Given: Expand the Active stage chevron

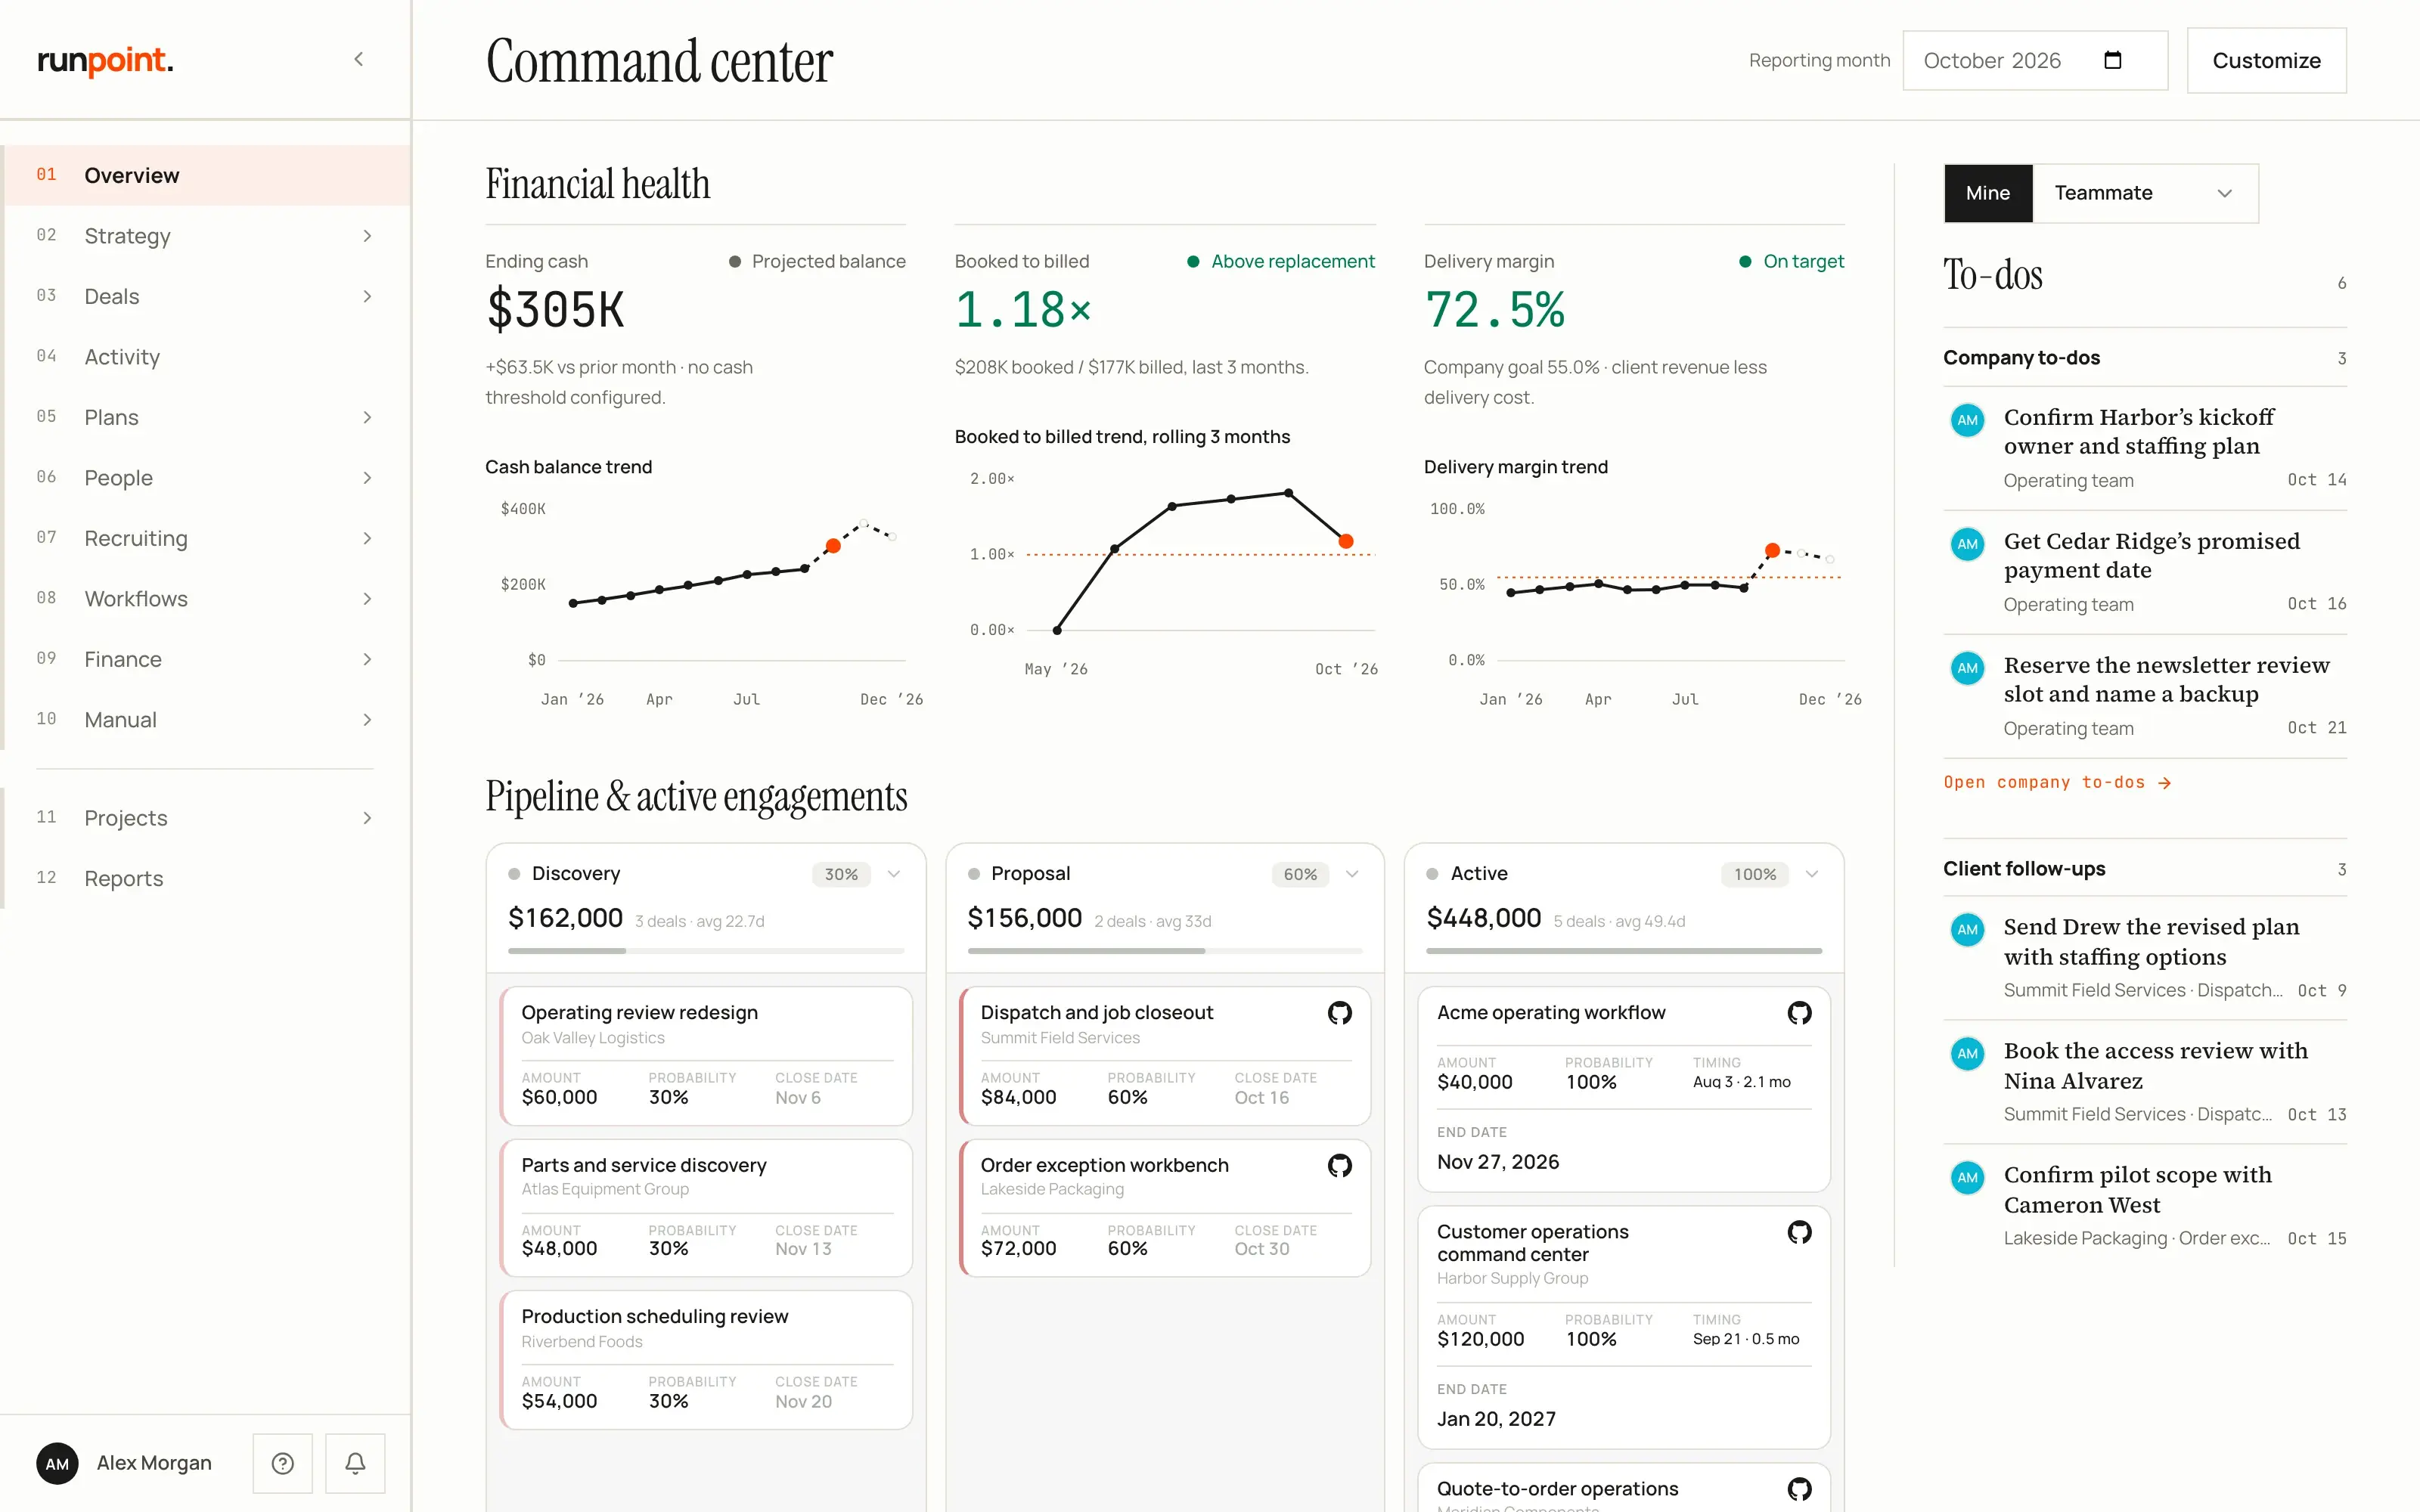Looking at the screenshot, I should click(1811, 874).
